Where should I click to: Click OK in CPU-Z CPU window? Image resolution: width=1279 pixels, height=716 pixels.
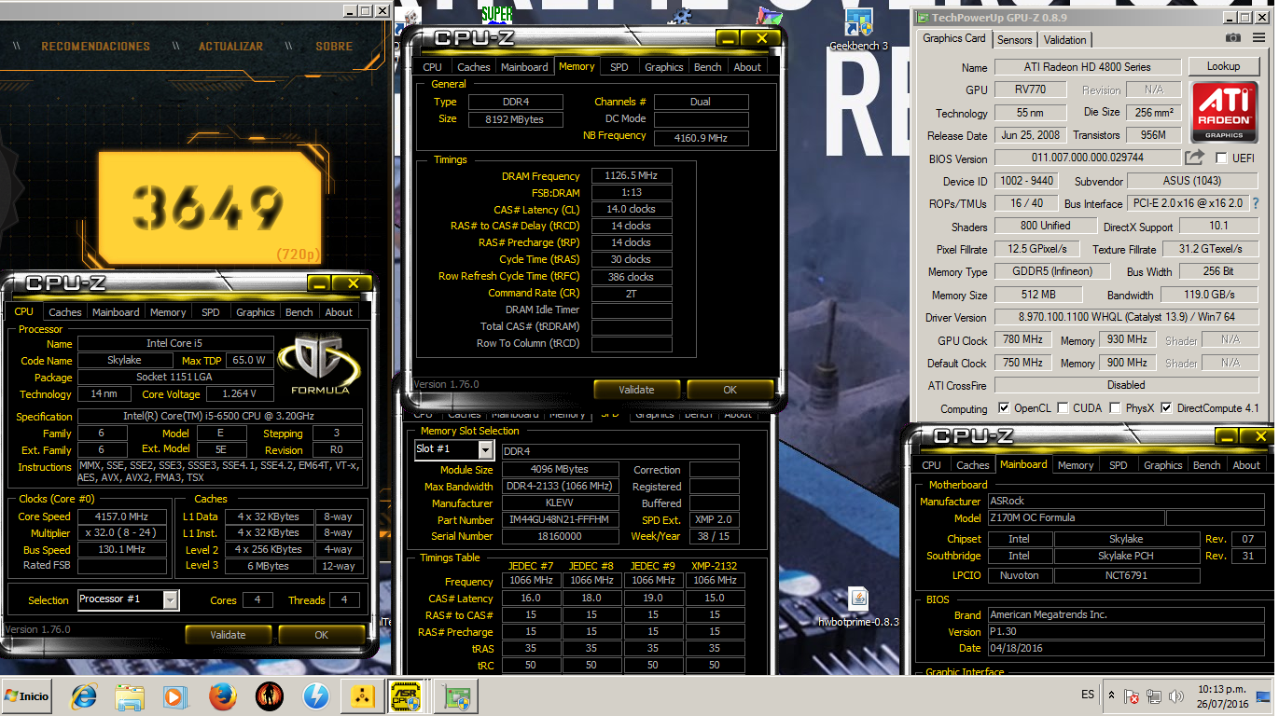(x=322, y=635)
